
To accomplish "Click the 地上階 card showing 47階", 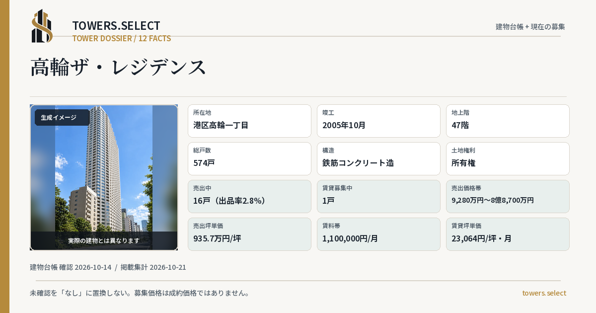I will point(508,121).
